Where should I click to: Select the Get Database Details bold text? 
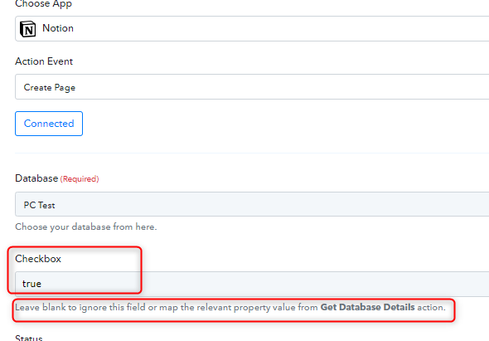coord(367,307)
